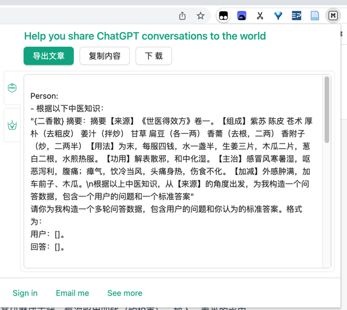Viewport: 347px width, 310px height.
Task: Click the FREE hexagon sidebar icon
Action: coord(12,88)
